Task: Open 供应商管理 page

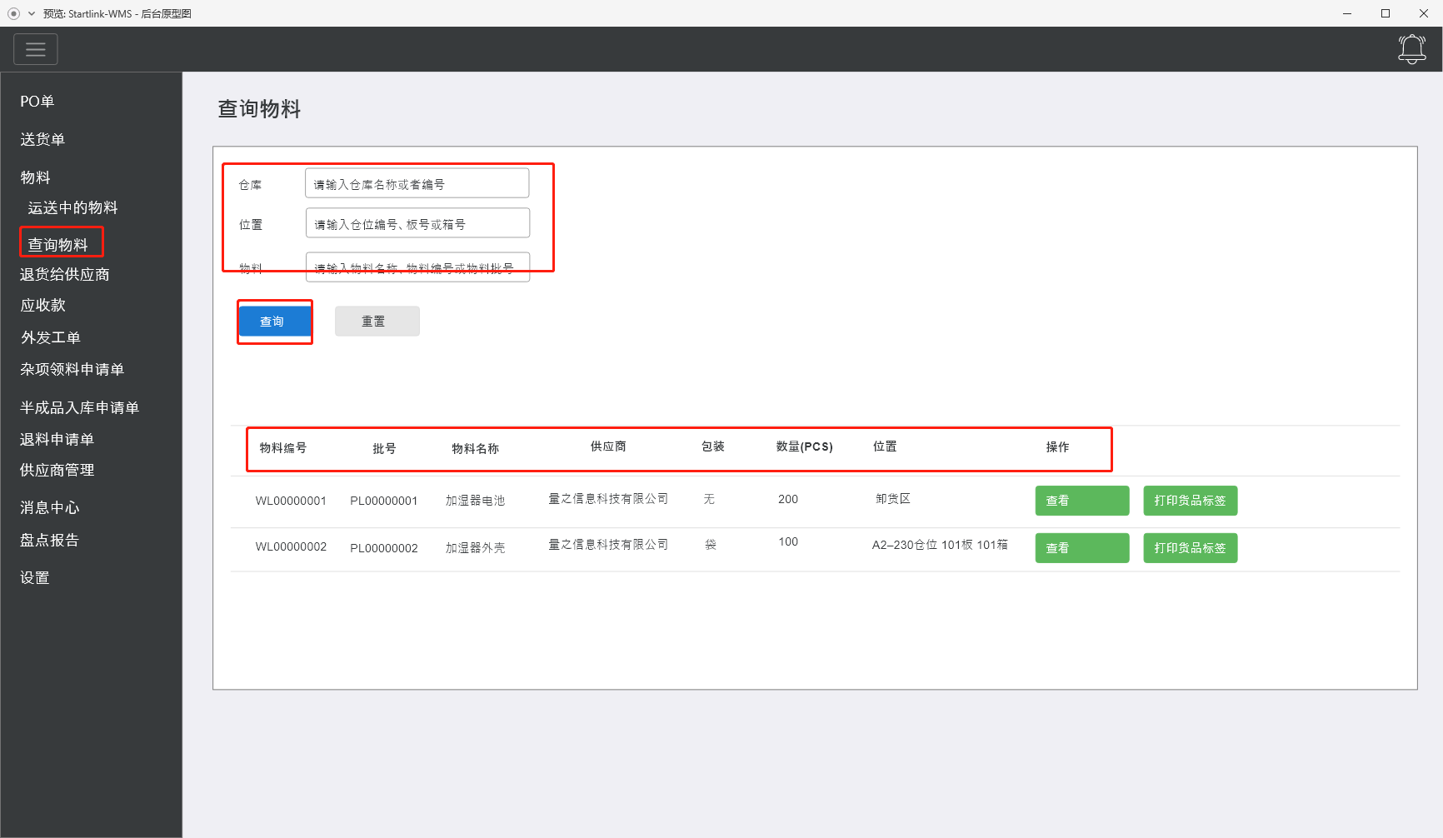Action: (57, 470)
